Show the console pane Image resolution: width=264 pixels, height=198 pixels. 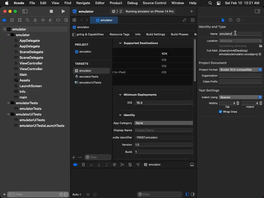tap(193, 194)
